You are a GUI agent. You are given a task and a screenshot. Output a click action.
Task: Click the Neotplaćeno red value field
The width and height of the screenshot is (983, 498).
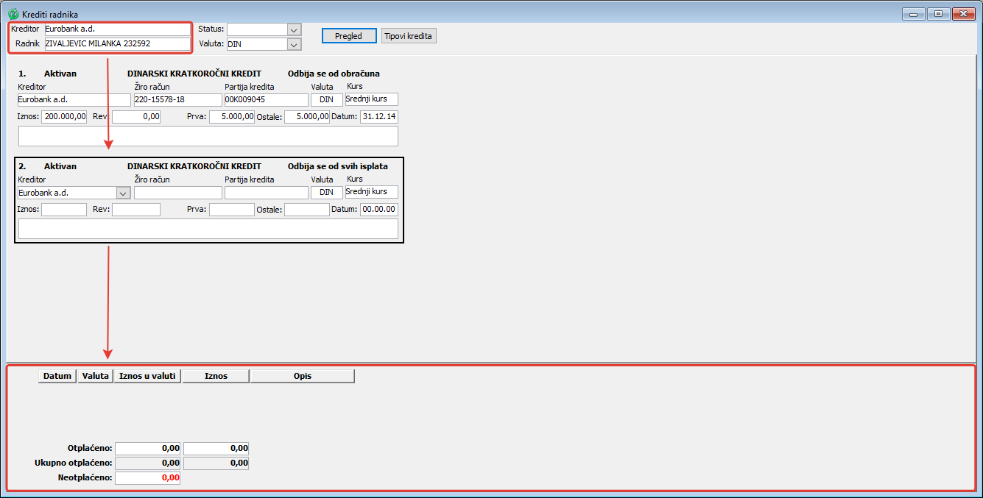pyautogui.click(x=147, y=478)
